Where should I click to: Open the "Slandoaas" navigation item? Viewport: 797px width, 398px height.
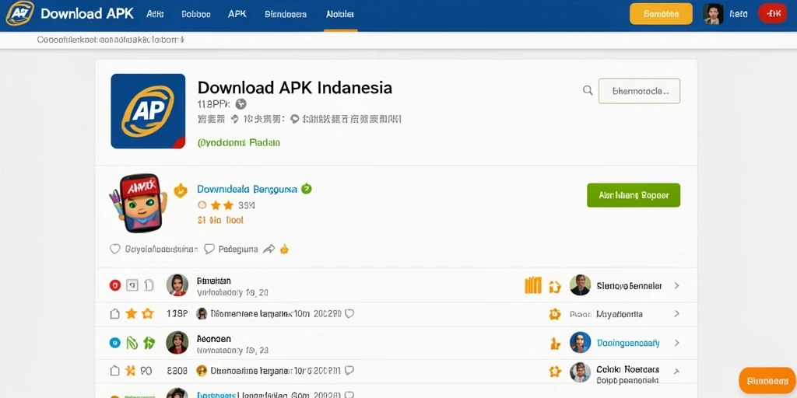click(286, 14)
